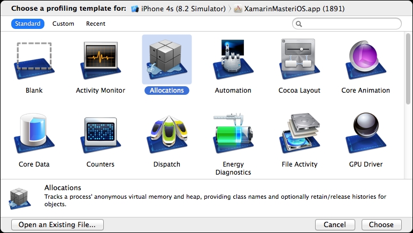Select the Dispatch trains icon
The image size is (413, 233).
click(x=167, y=134)
